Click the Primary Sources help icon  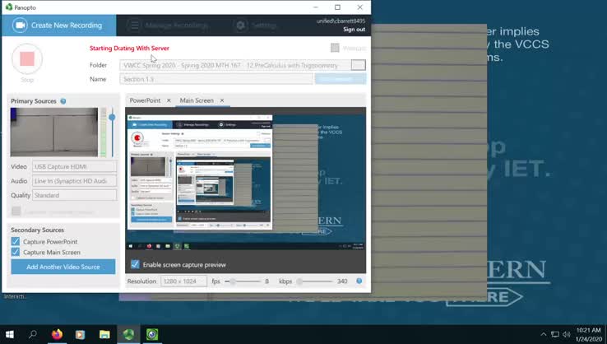click(63, 101)
